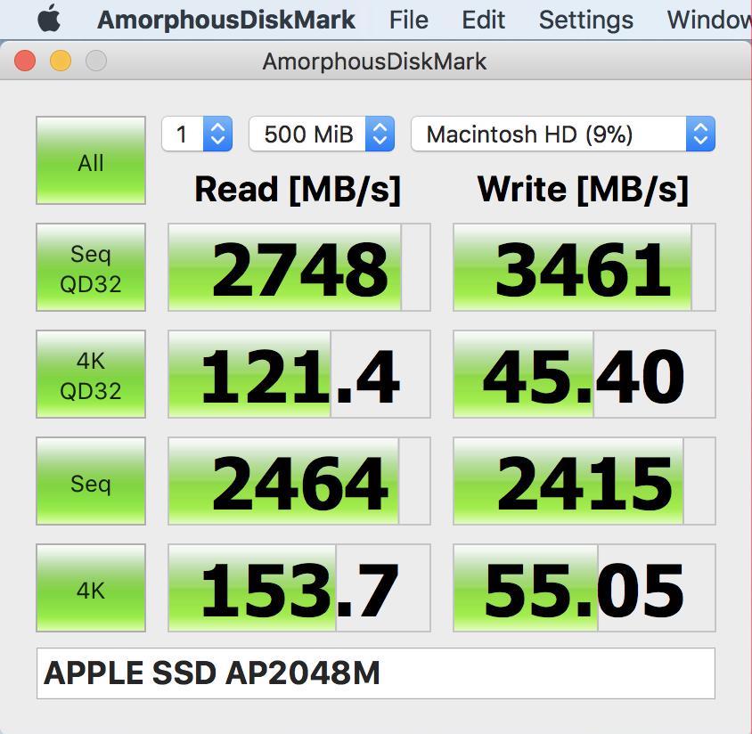
Task: Start the Seq QD32 test
Action: (x=91, y=267)
